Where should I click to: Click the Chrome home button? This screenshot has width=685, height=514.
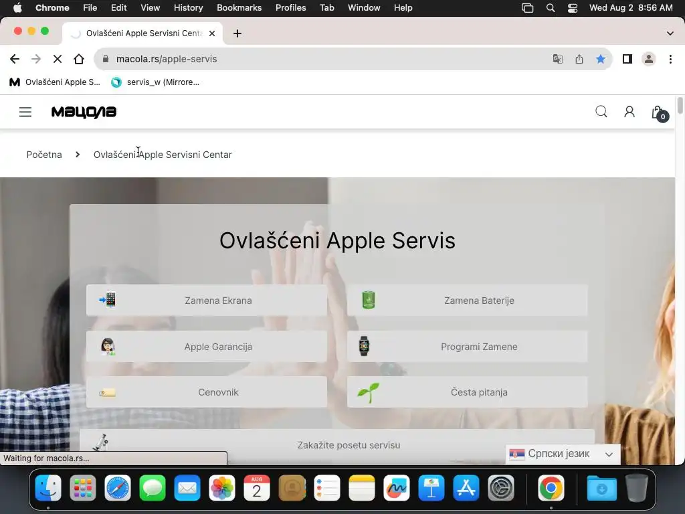[79, 59]
